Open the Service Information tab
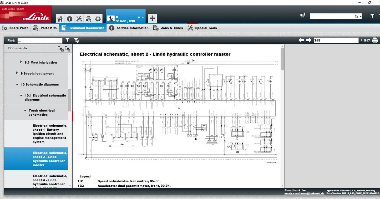380x199 pixels. pyautogui.click(x=129, y=28)
